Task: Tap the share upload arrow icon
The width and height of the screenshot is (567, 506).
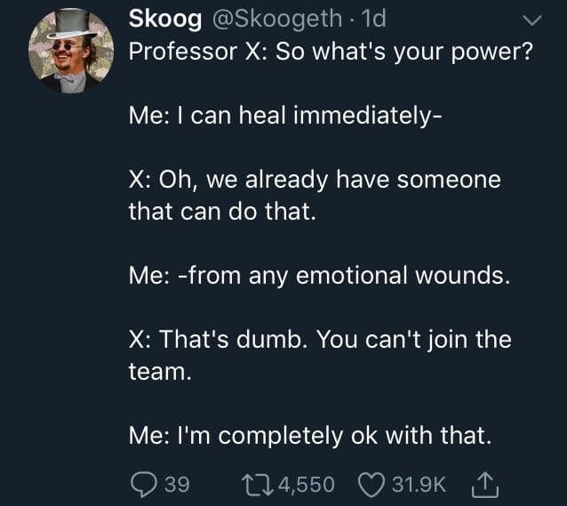Action: (485, 485)
